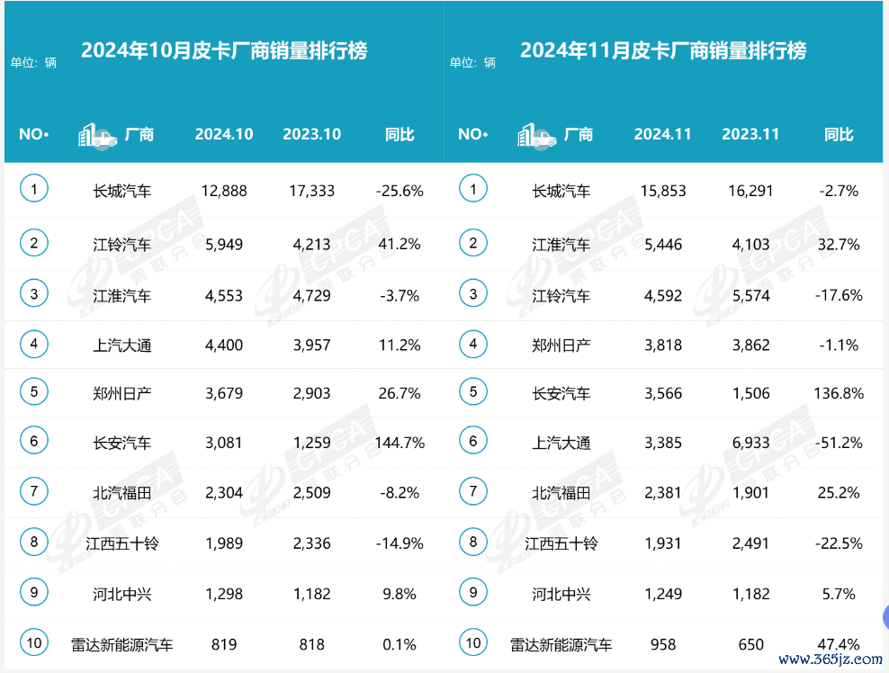Screen dimensions: 889x673
Task: Click rank circle 6 in the November table
Action: [x=473, y=441]
